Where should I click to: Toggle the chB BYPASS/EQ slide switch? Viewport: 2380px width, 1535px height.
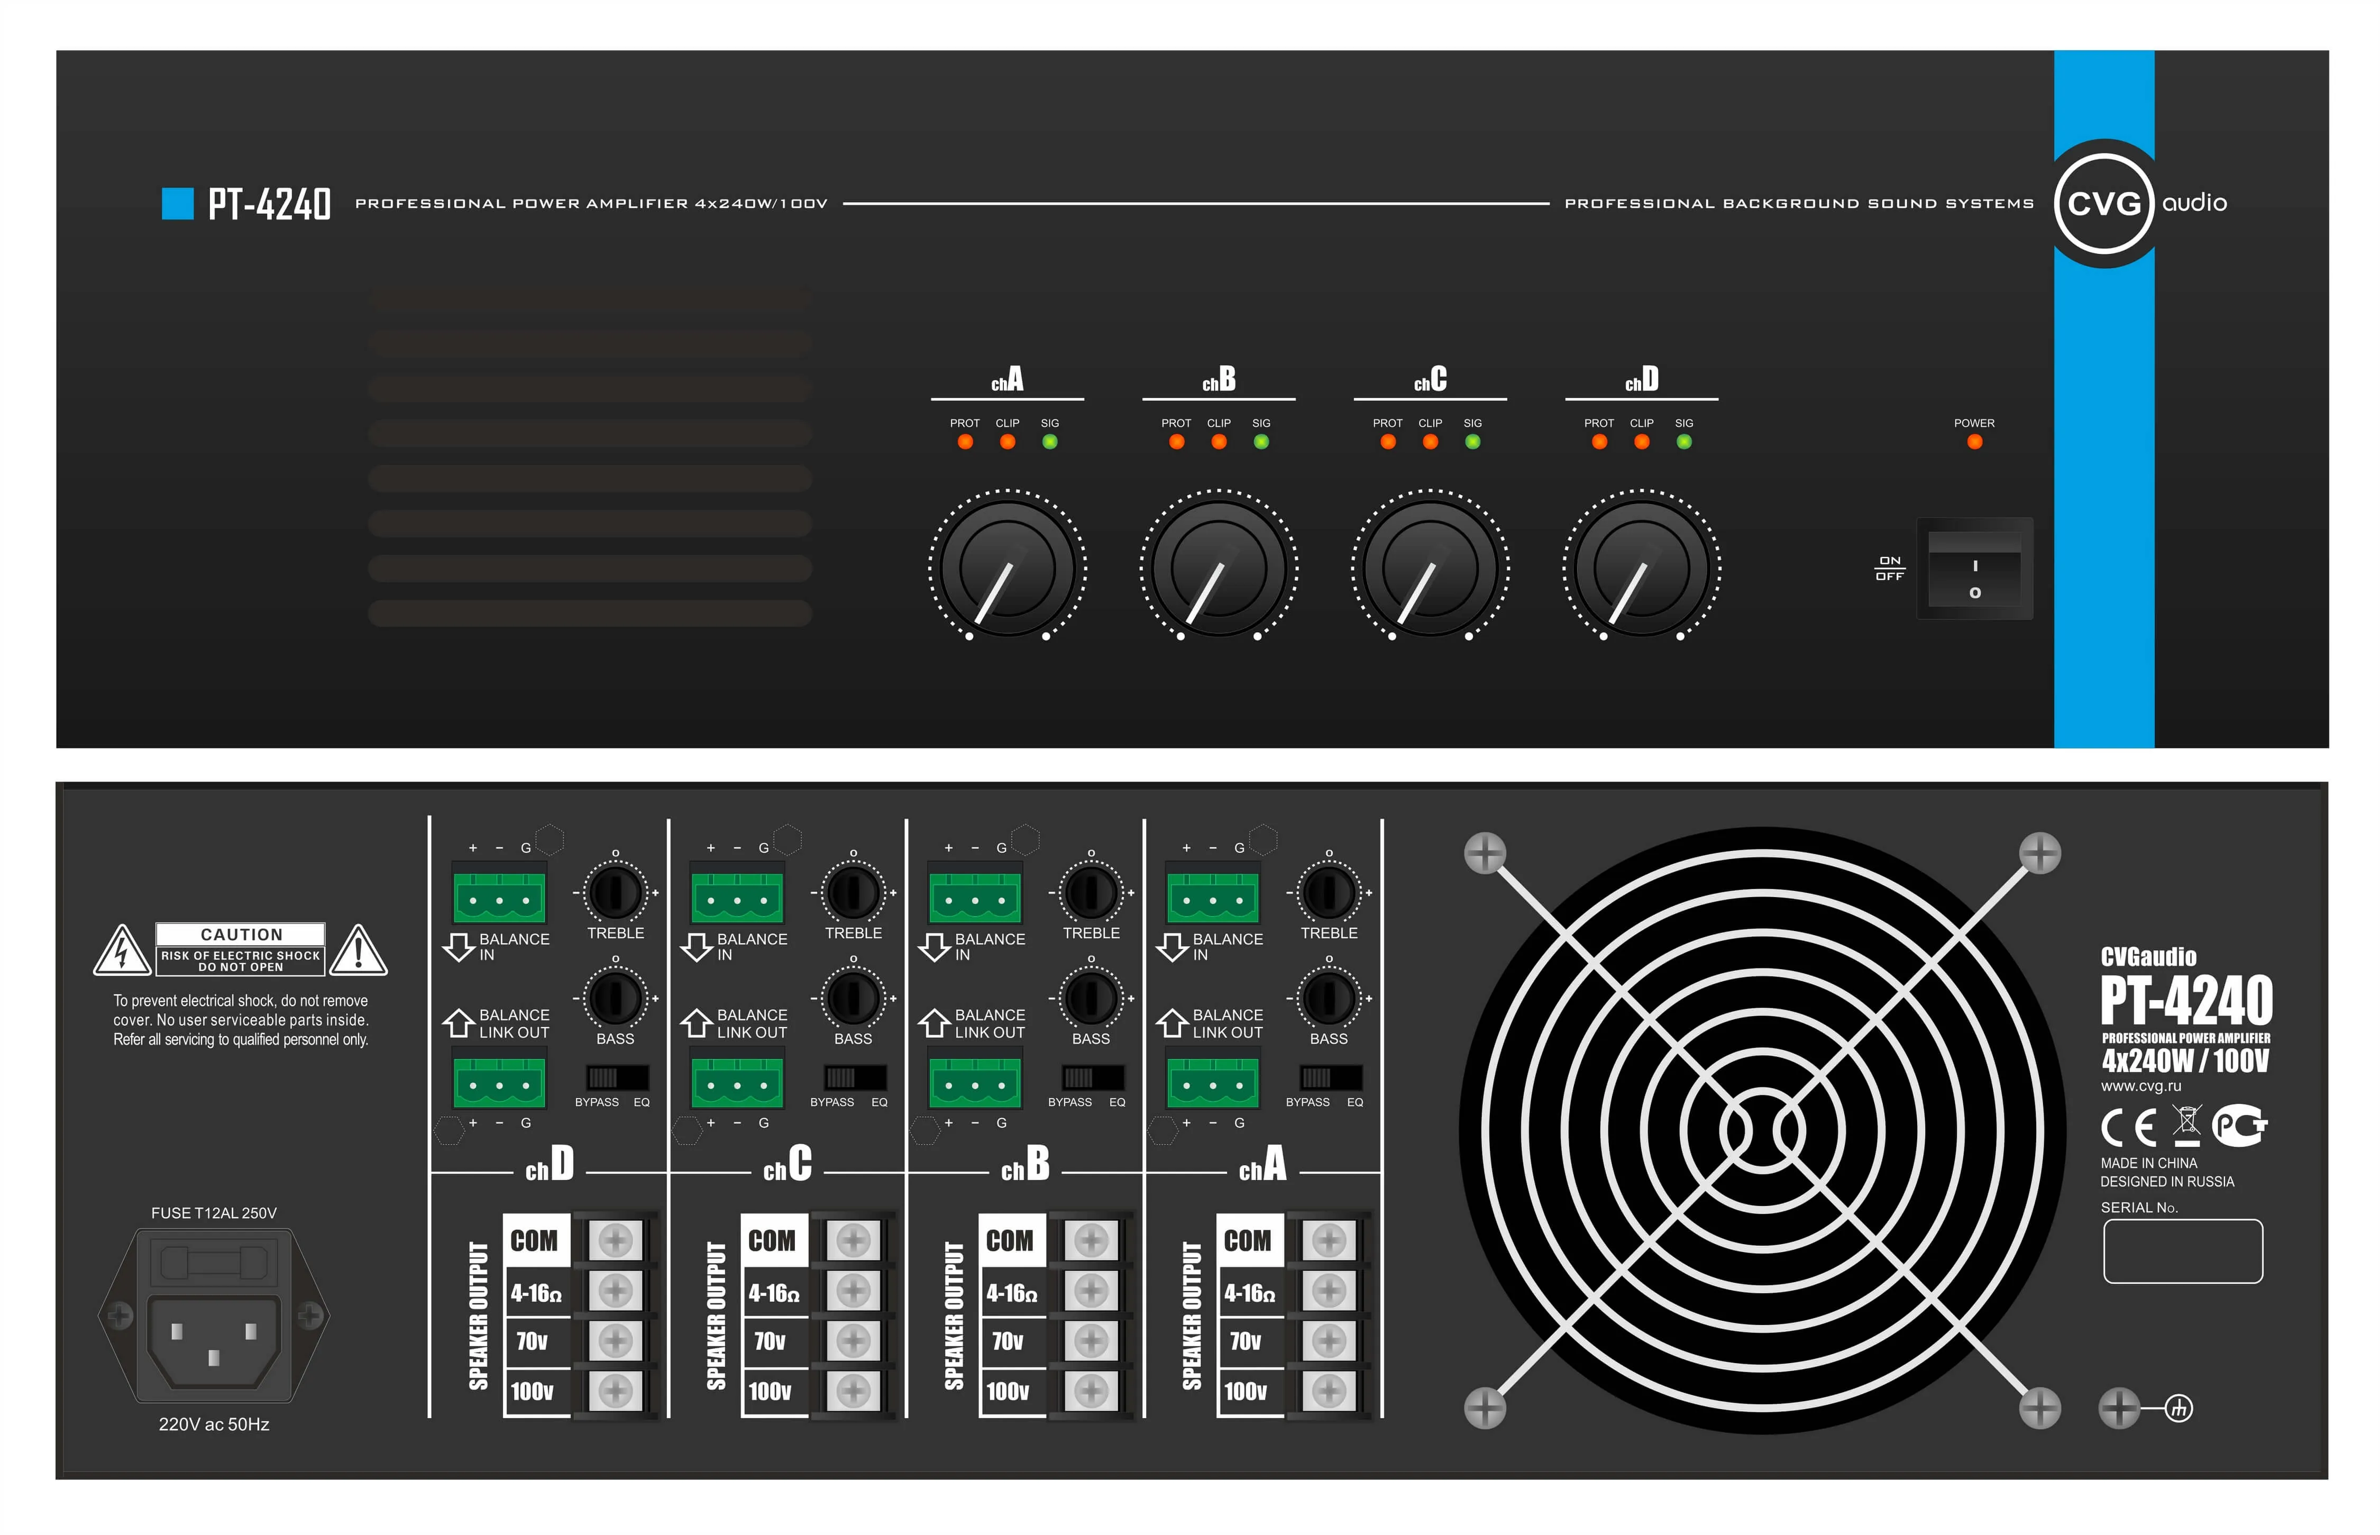[1093, 1077]
